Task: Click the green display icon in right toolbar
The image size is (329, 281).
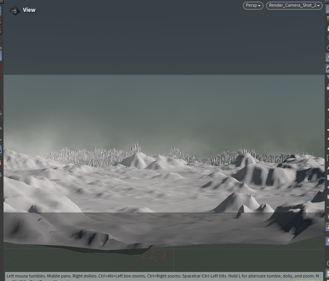Action: coord(327,197)
